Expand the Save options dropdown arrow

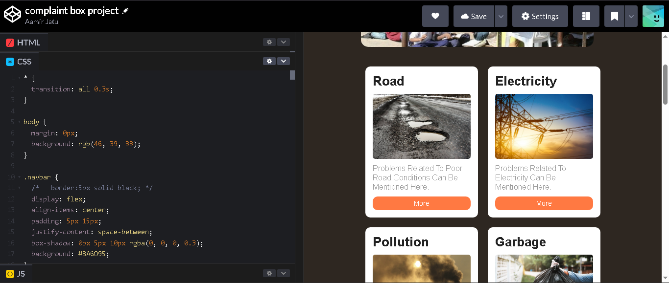tap(501, 16)
